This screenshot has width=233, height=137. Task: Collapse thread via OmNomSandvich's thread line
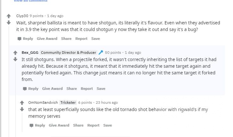[22, 122]
